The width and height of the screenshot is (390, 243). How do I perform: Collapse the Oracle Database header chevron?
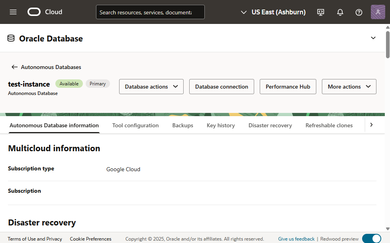[x=373, y=38]
